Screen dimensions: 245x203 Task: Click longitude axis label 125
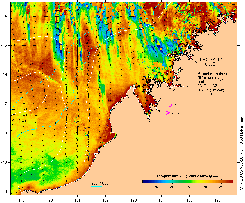pyautogui.click(x=190, y=200)
